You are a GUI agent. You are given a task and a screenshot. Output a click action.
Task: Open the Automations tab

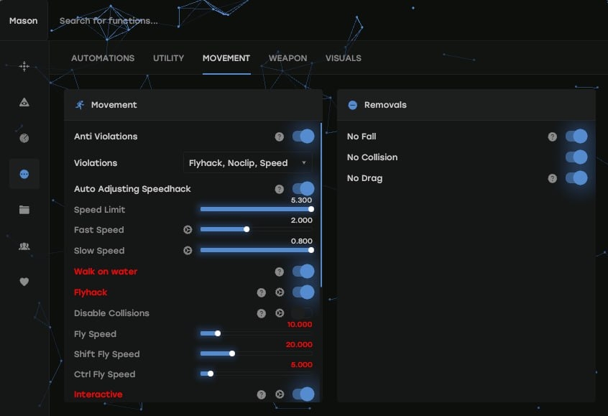(x=103, y=58)
